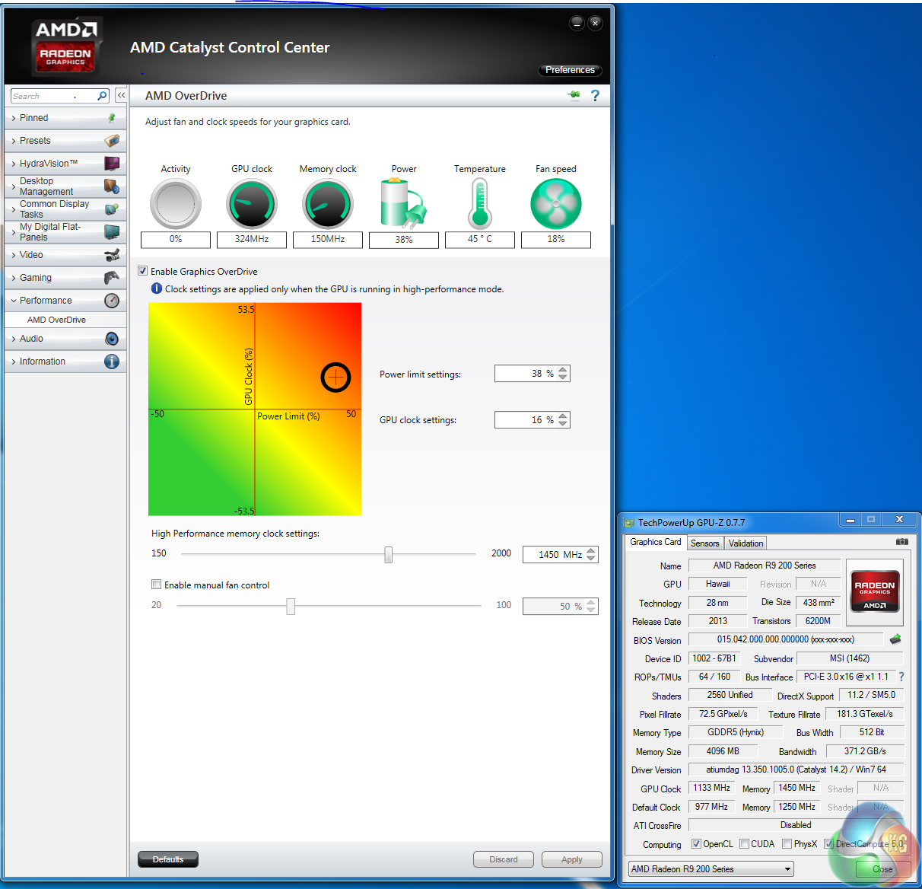Click the Defaults button
This screenshot has width=922, height=889.
coord(168,859)
